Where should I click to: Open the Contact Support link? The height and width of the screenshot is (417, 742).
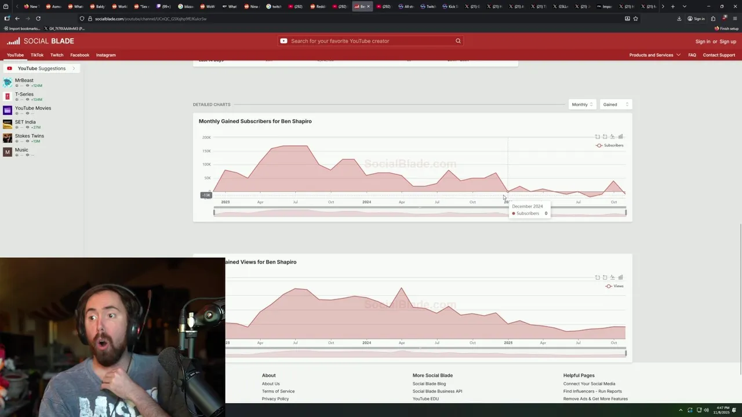[719, 55]
